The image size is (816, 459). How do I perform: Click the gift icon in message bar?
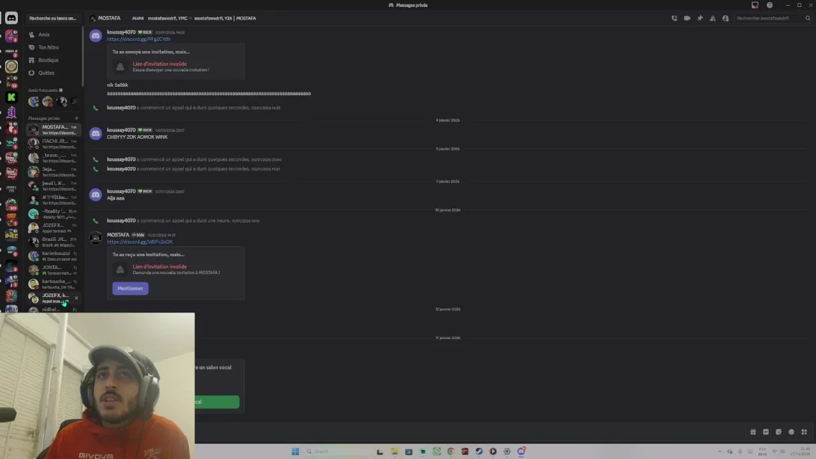tap(753, 432)
